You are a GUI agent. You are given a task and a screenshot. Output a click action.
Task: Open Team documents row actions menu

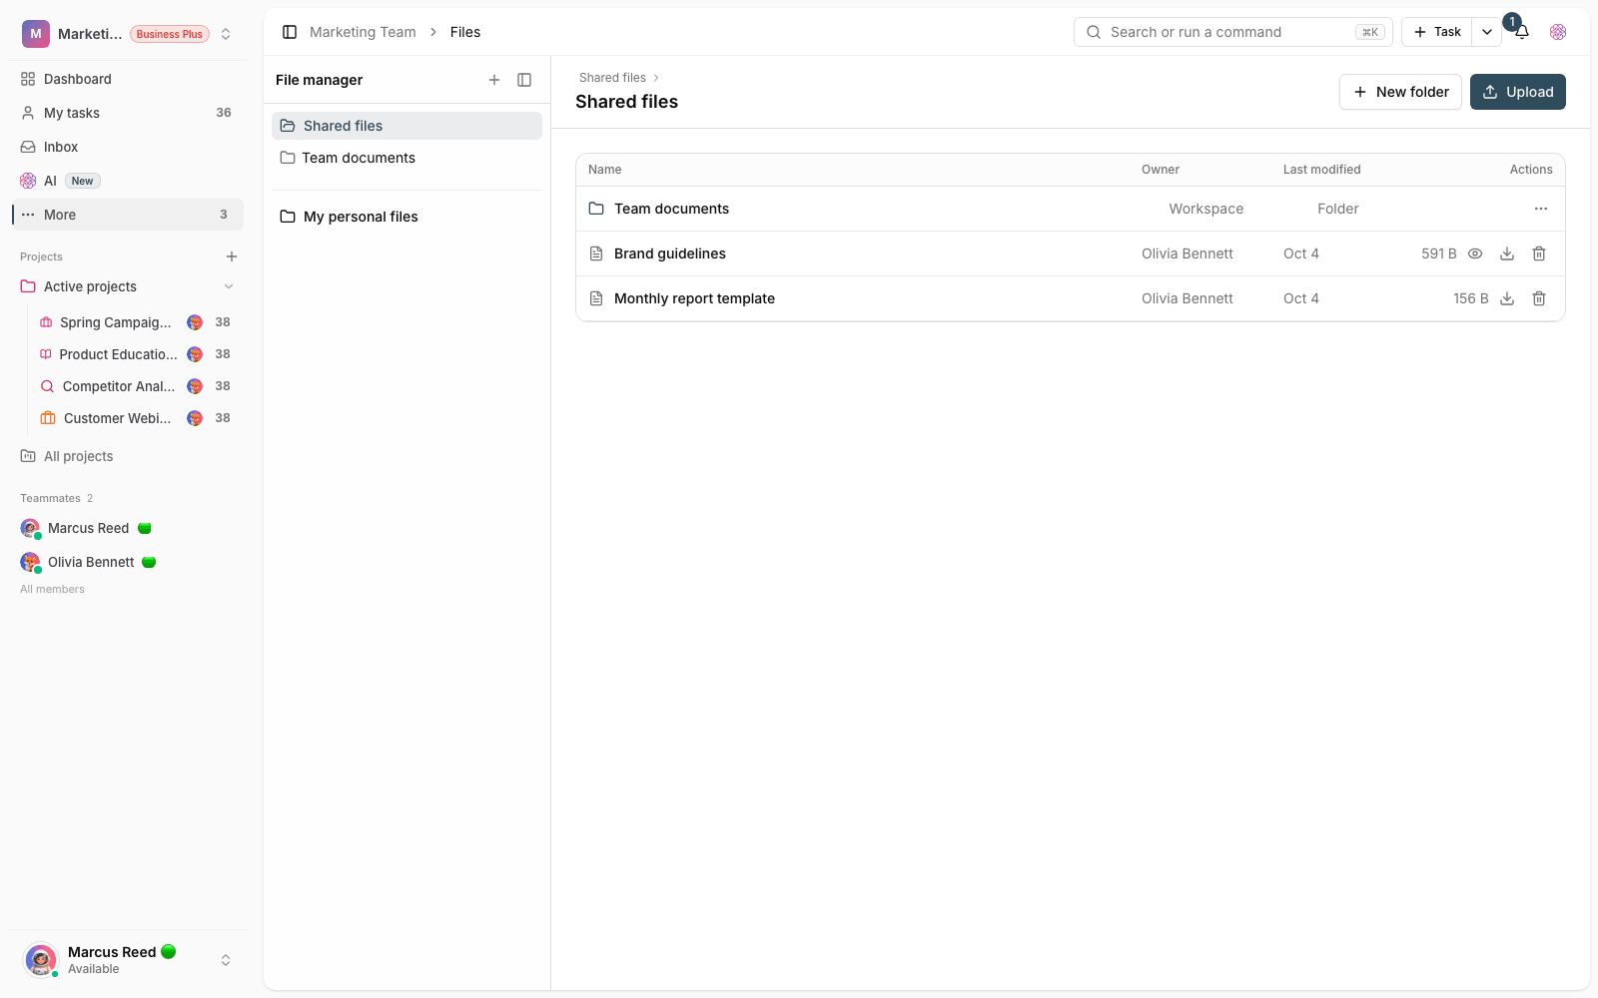[x=1541, y=209]
